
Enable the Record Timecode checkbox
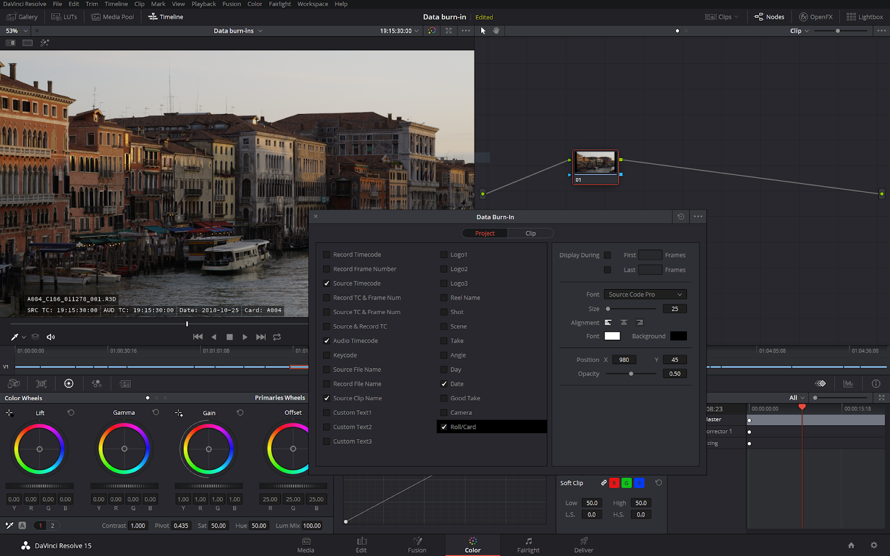[327, 255]
